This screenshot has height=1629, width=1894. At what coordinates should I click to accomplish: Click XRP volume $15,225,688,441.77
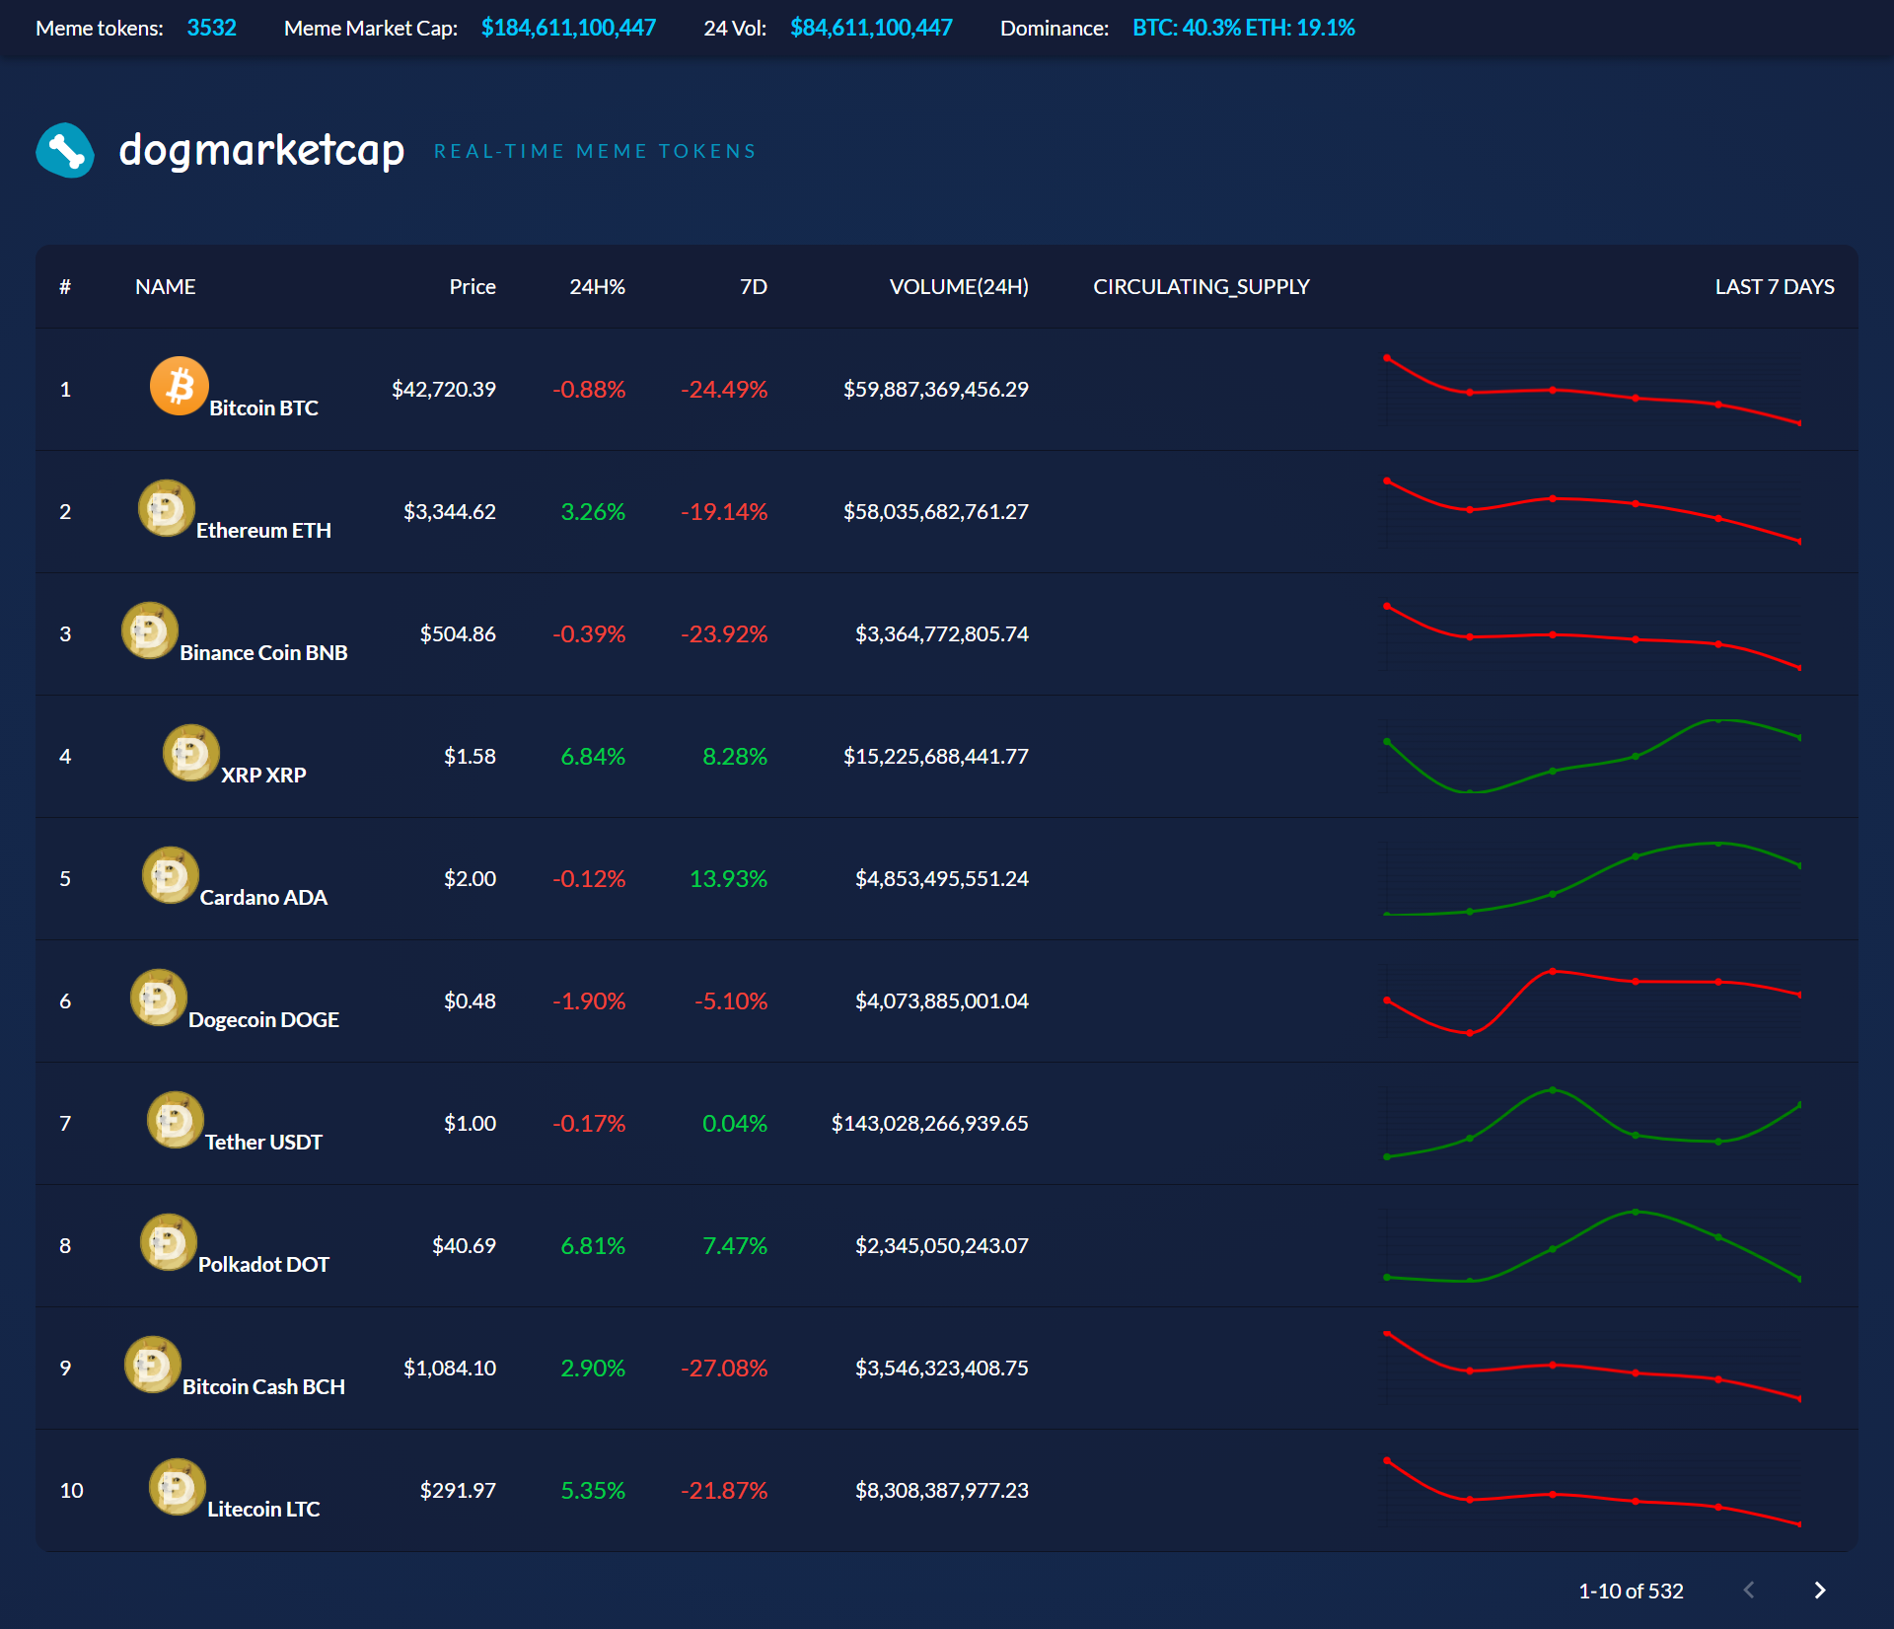pyautogui.click(x=936, y=757)
